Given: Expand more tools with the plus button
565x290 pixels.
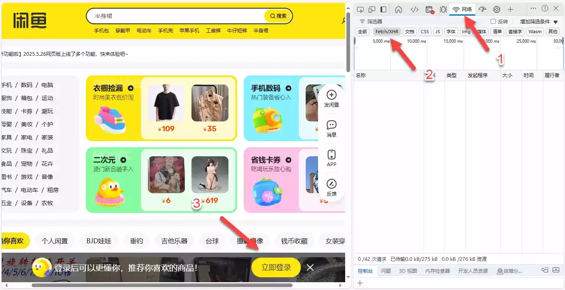Looking at the screenshot, I should coord(510,9).
